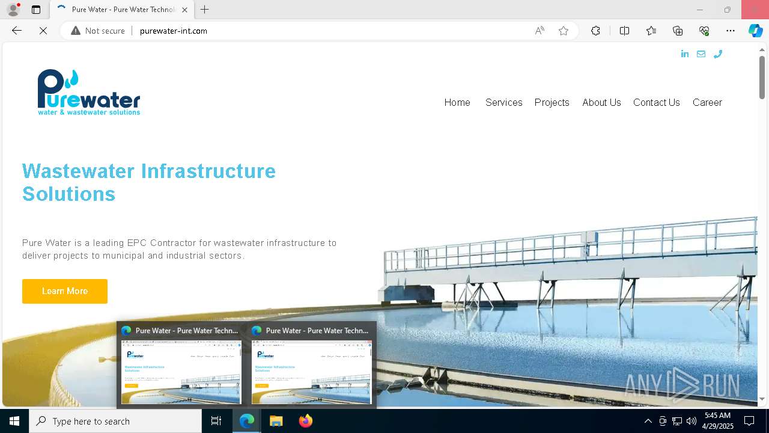
Task: Click the taskbar clock showing 5:45 AM
Action: coord(718,421)
